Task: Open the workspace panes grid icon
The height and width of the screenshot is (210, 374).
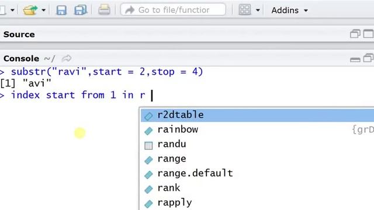Action: coord(245,10)
